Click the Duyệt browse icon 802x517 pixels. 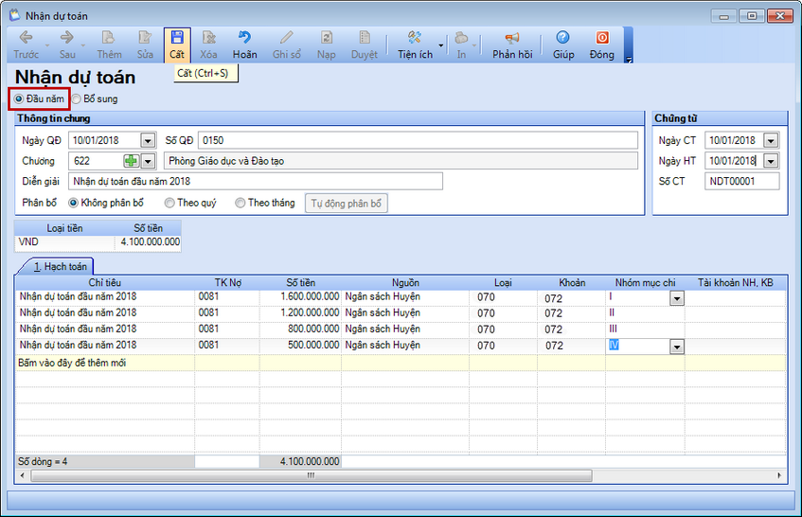(364, 45)
